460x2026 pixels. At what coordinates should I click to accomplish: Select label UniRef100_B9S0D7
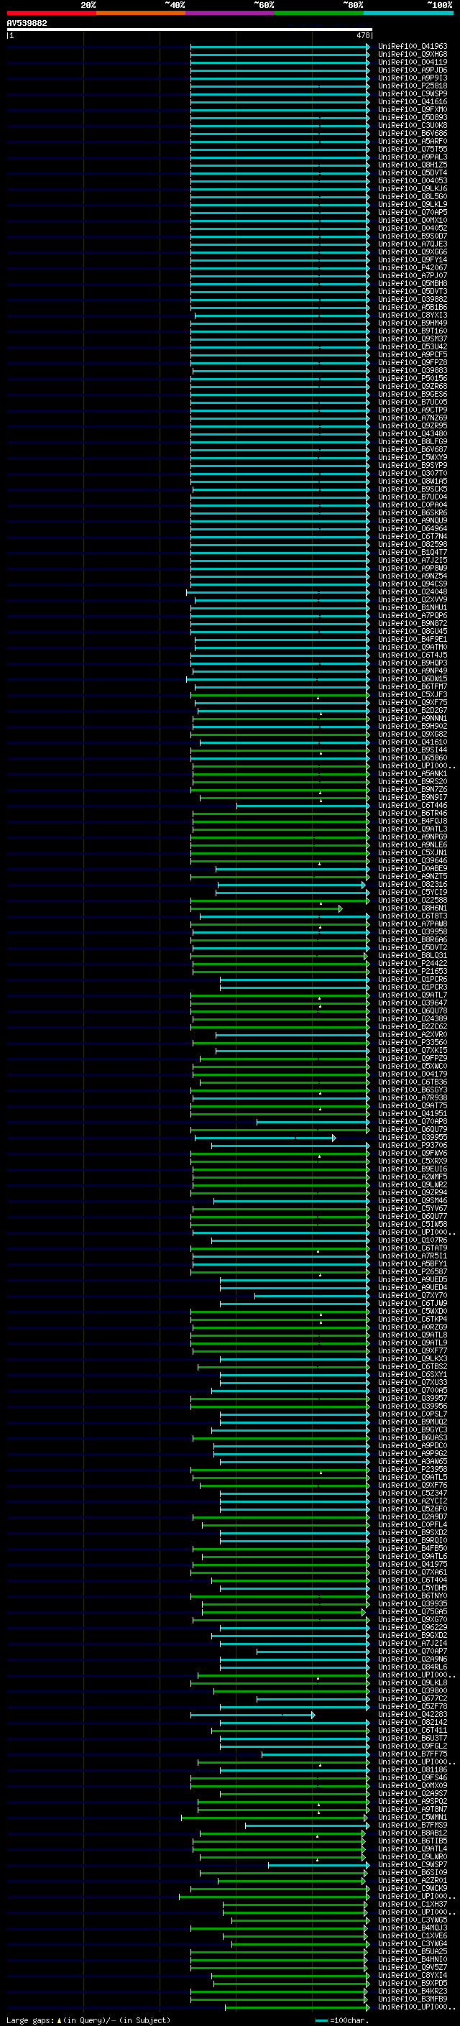click(413, 236)
